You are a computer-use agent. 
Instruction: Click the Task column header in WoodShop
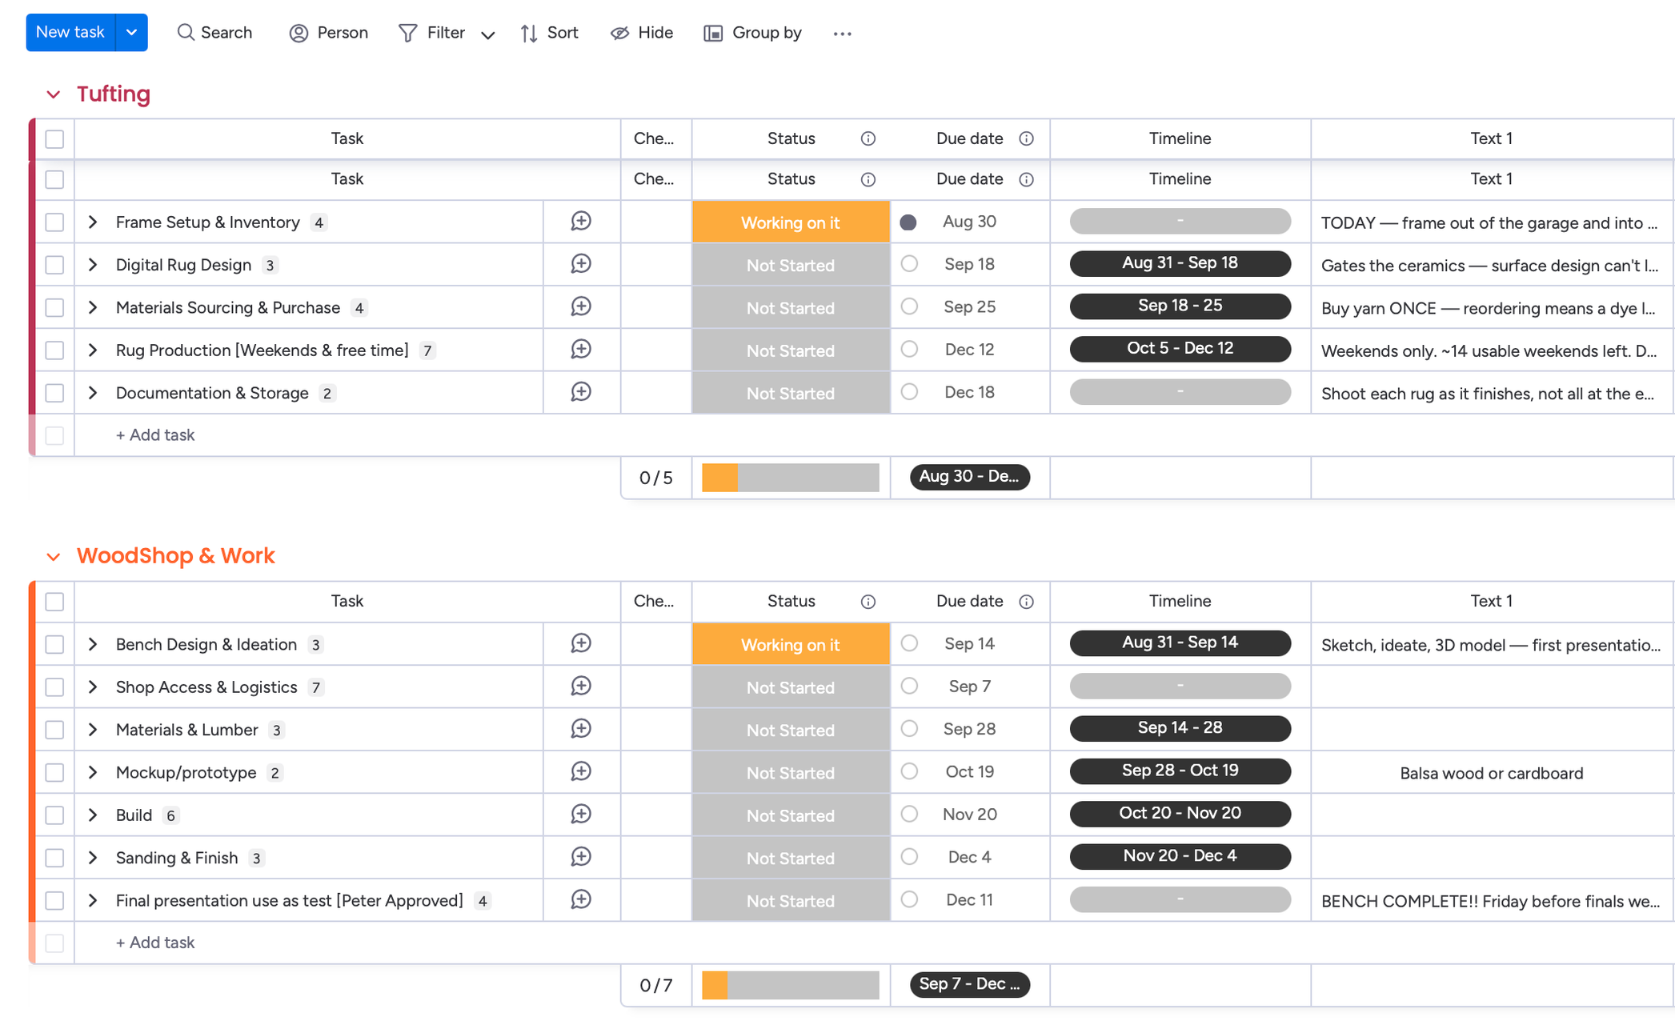(347, 602)
